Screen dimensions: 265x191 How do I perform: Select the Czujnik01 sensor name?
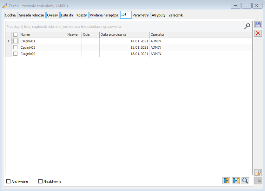[x=28, y=41]
